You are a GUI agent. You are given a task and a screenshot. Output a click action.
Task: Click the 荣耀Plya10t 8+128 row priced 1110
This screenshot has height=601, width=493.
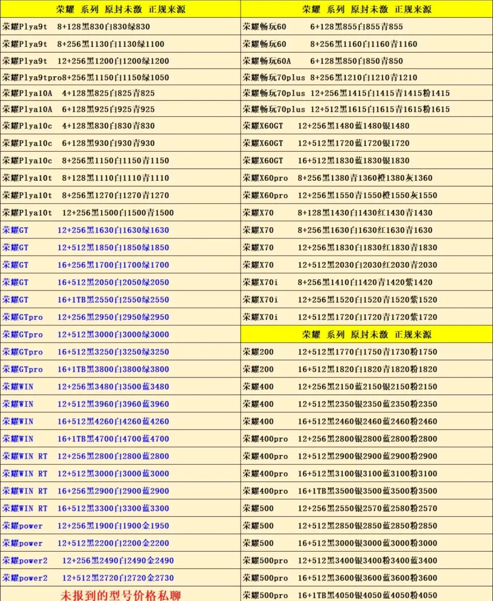coord(121,178)
